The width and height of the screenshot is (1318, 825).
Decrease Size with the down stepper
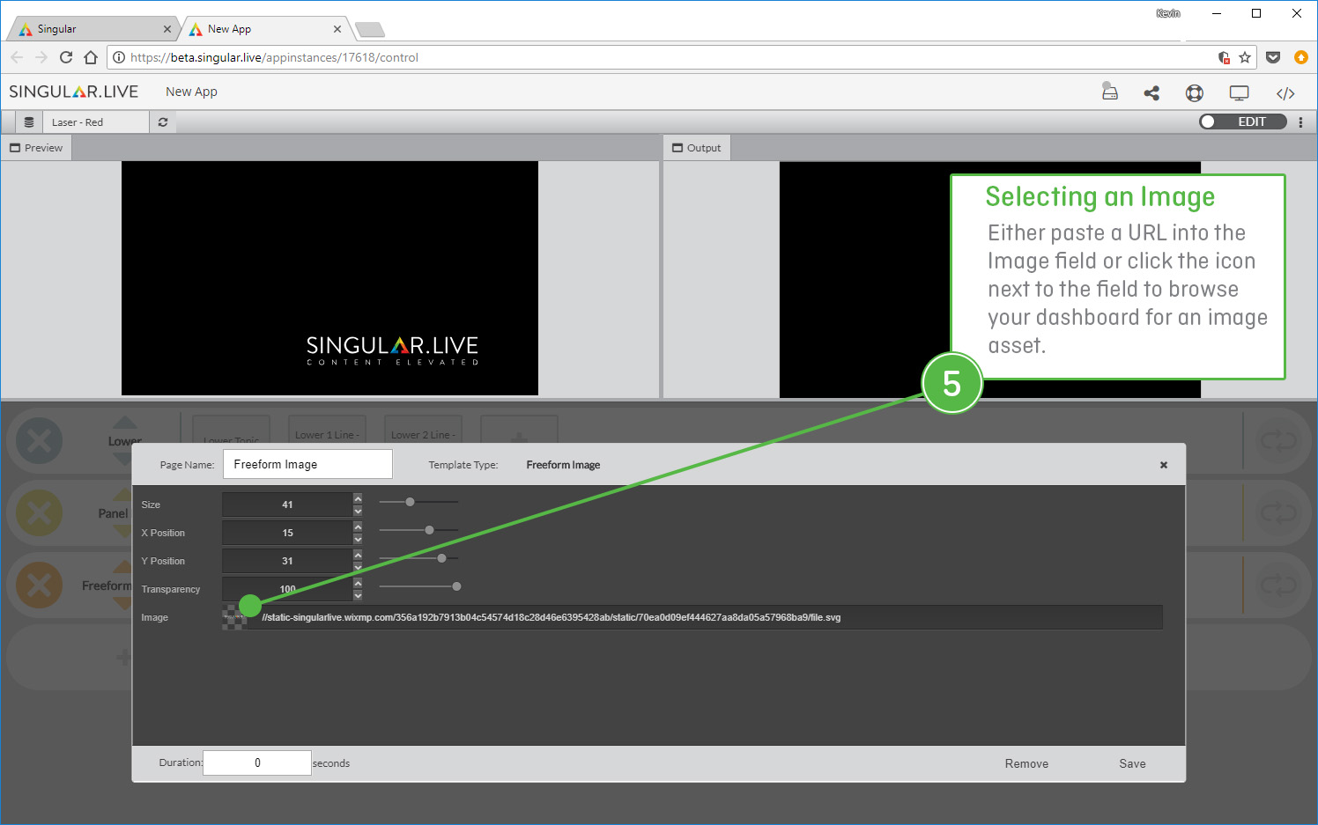(358, 511)
